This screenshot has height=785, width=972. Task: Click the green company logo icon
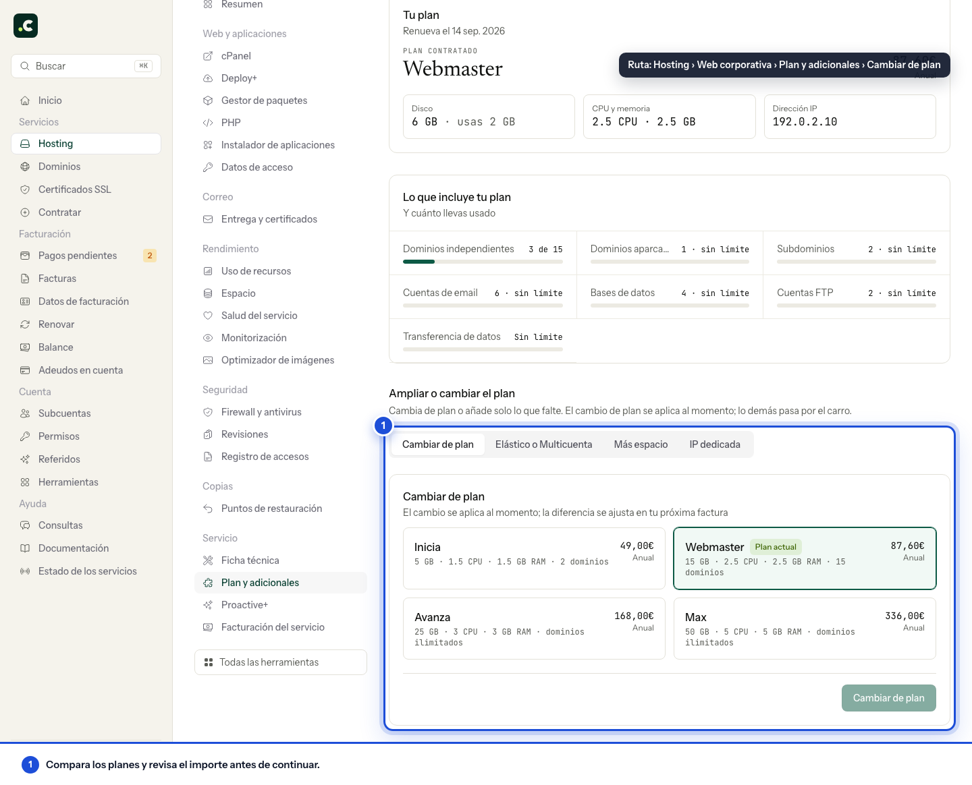pos(26,26)
